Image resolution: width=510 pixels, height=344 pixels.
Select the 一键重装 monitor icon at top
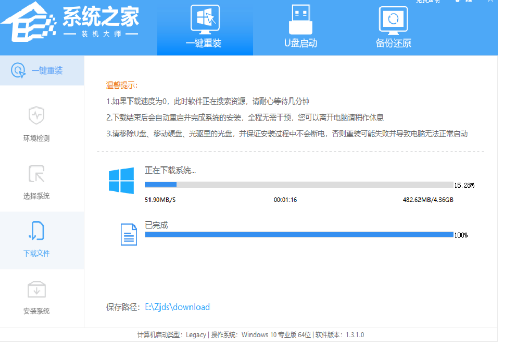pos(205,20)
